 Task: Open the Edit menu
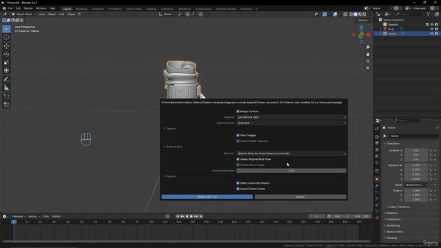coord(18,8)
